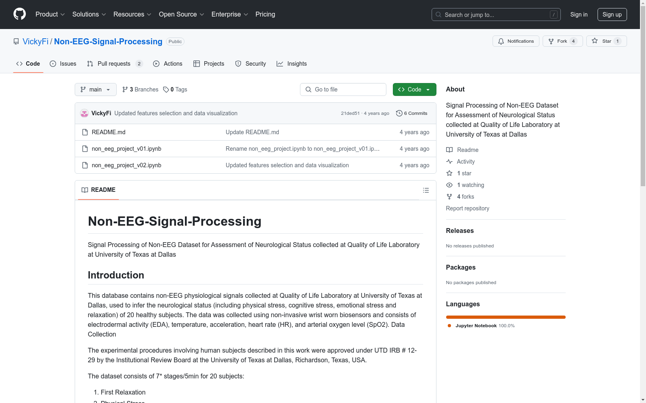Click the orange Jupyter Notebook language bar

coord(505,317)
